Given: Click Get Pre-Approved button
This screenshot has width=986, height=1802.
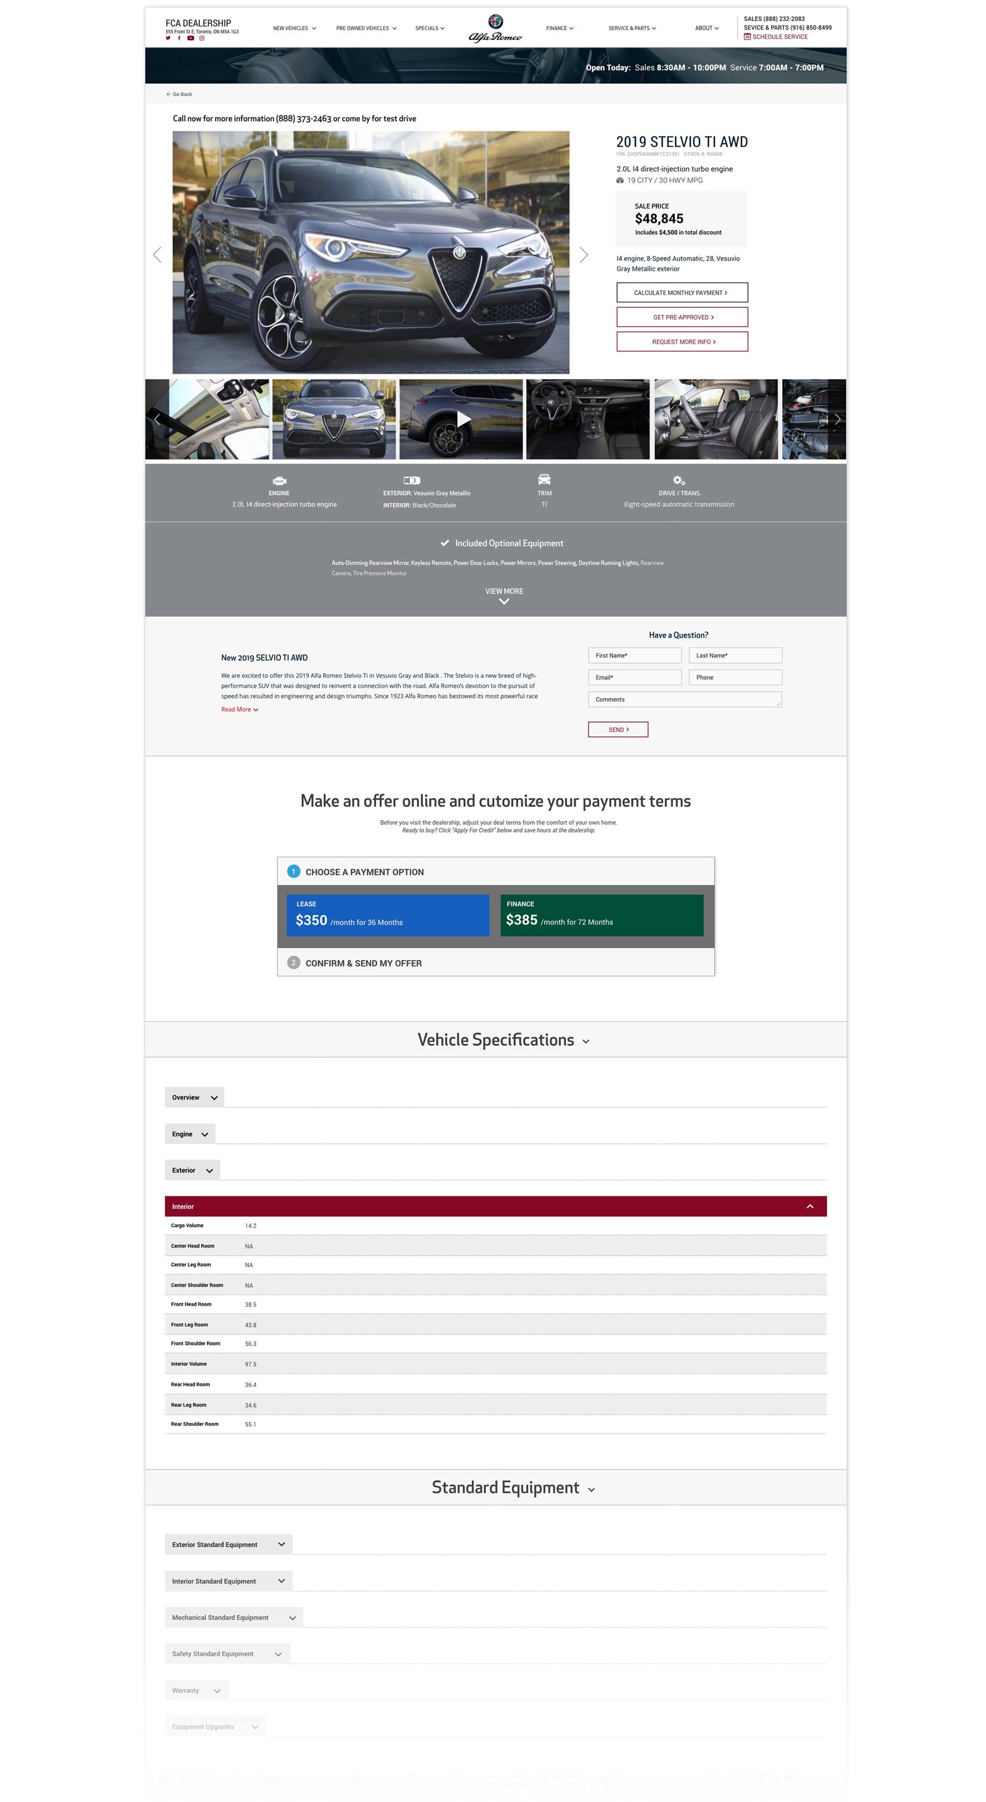Looking at the screenshot, I should click(682, 317).
